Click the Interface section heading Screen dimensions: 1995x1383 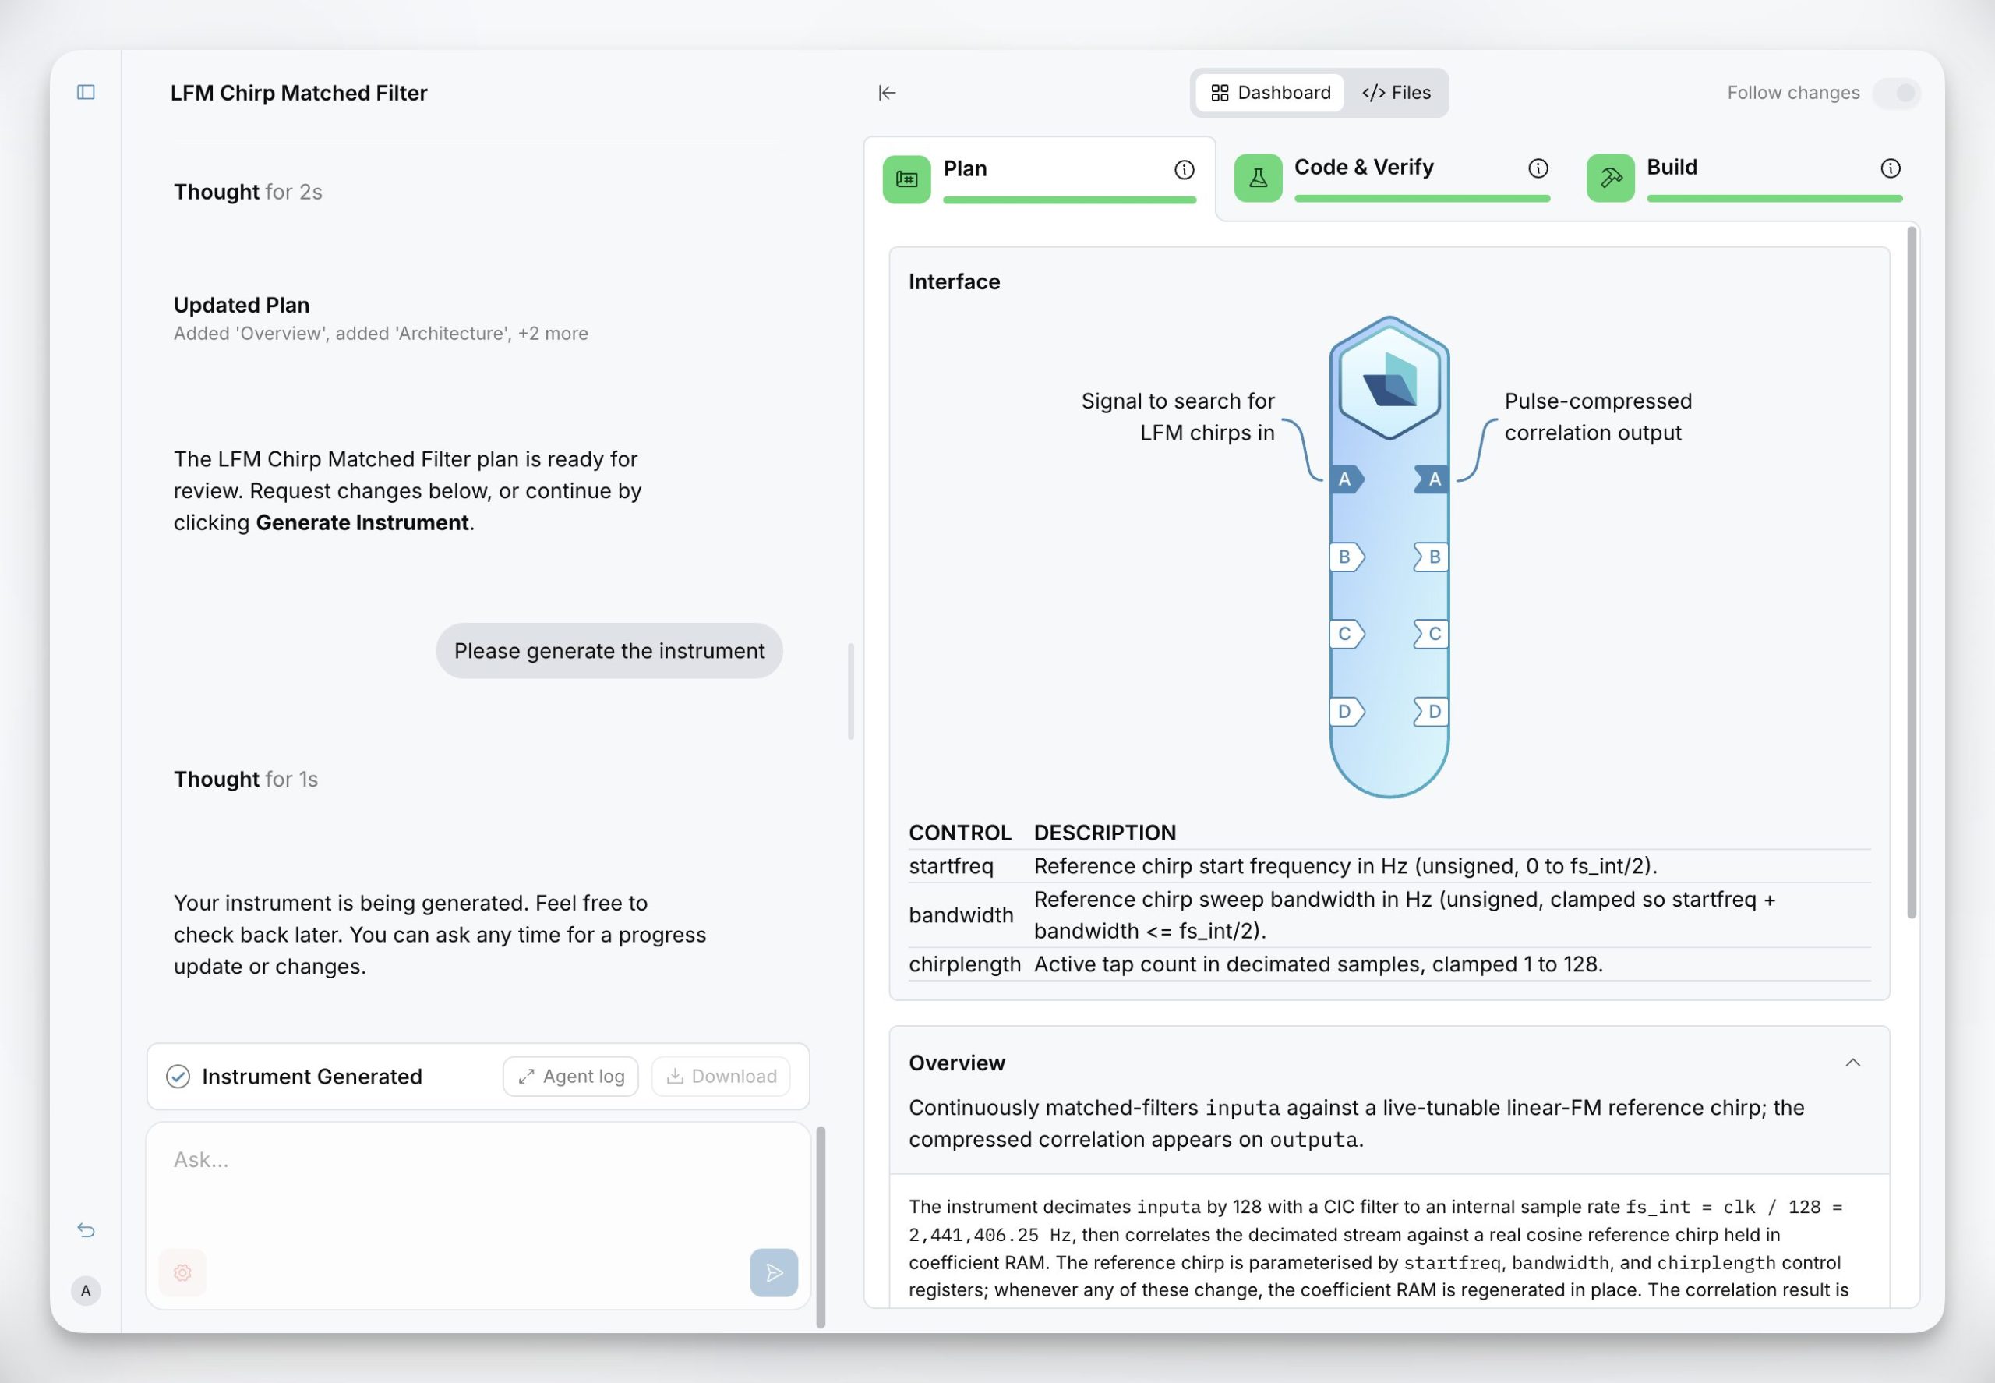coord(954,281)
